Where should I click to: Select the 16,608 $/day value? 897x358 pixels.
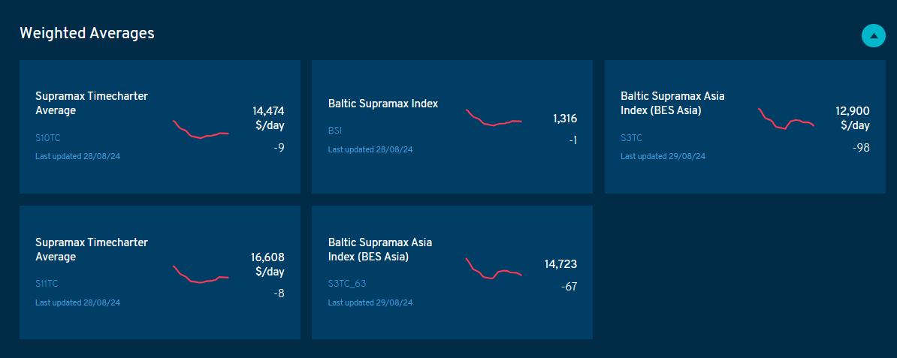(267, 264)
